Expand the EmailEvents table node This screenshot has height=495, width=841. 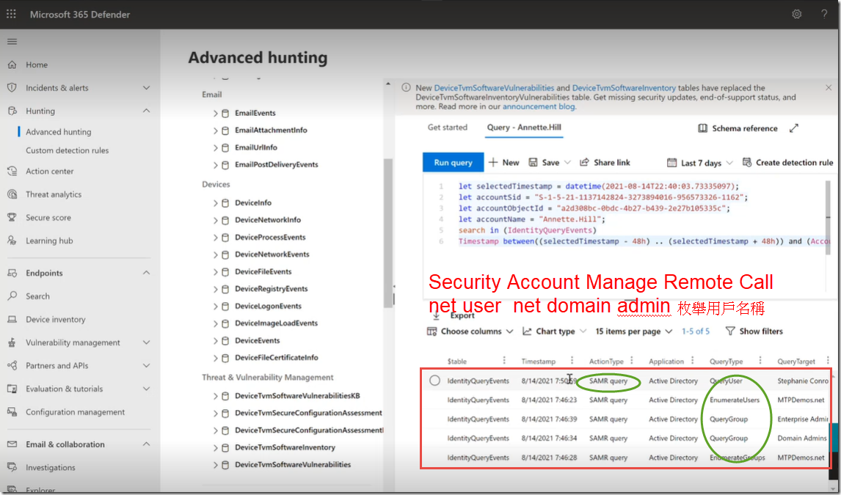216,114
